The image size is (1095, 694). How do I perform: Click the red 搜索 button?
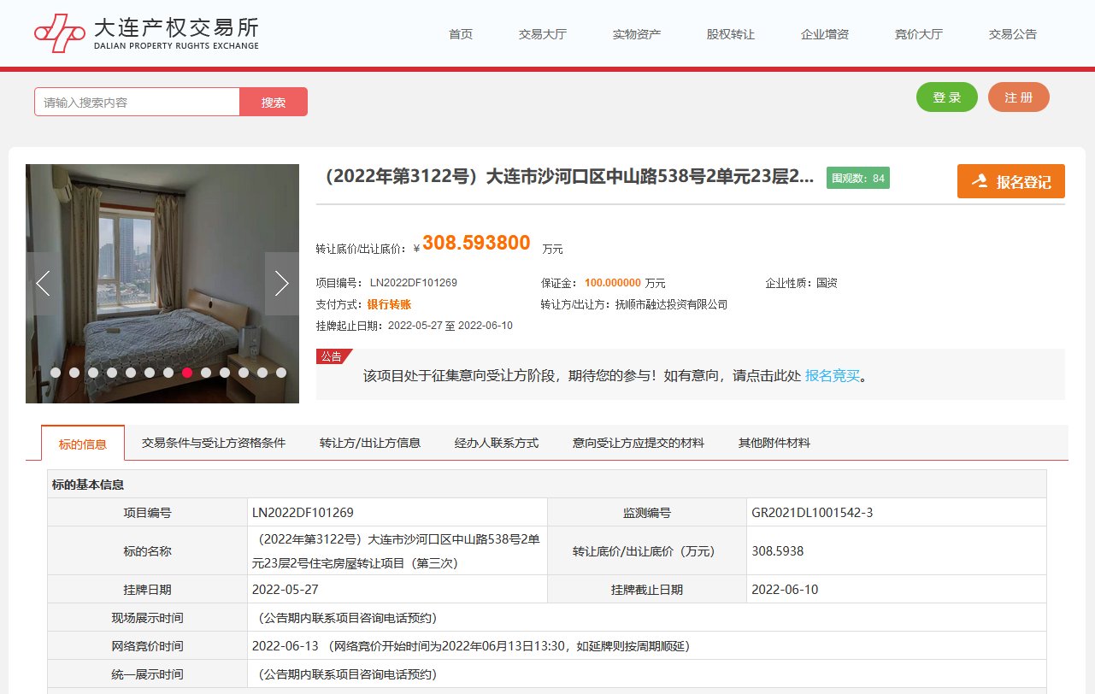(274, 102)
